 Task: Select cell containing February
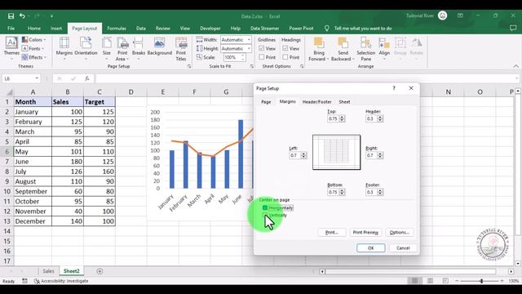33,122
